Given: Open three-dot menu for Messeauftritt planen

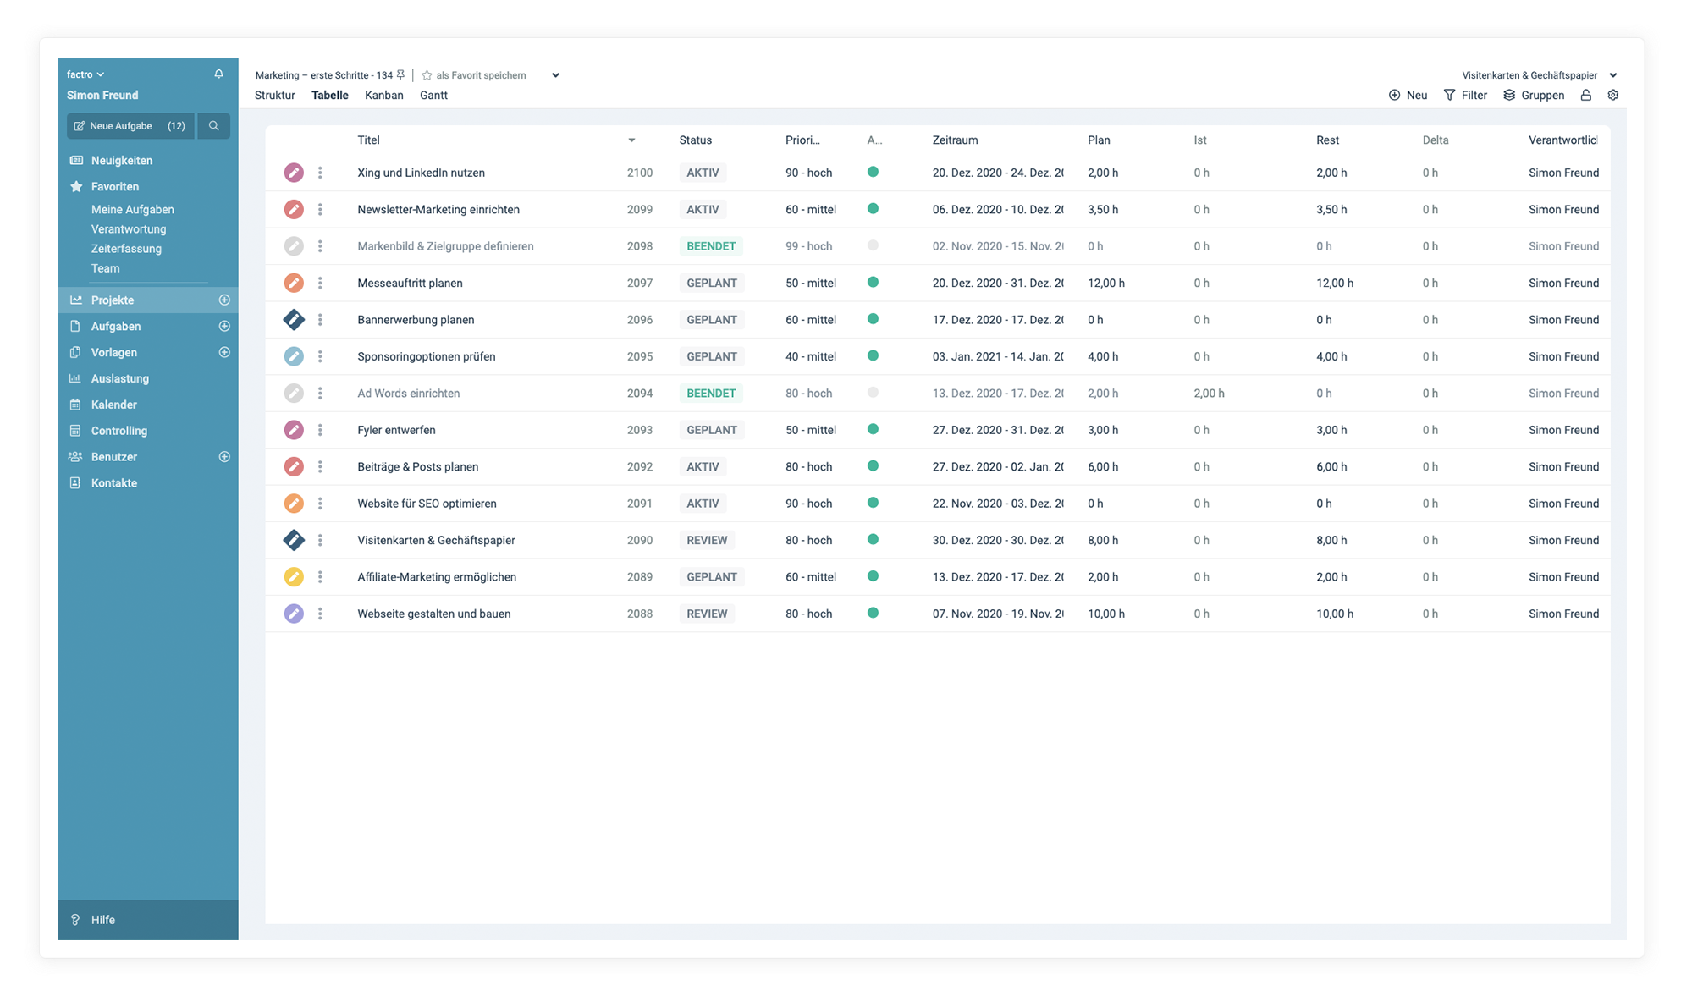Looking at the screenshot, I should click(320, 284).
